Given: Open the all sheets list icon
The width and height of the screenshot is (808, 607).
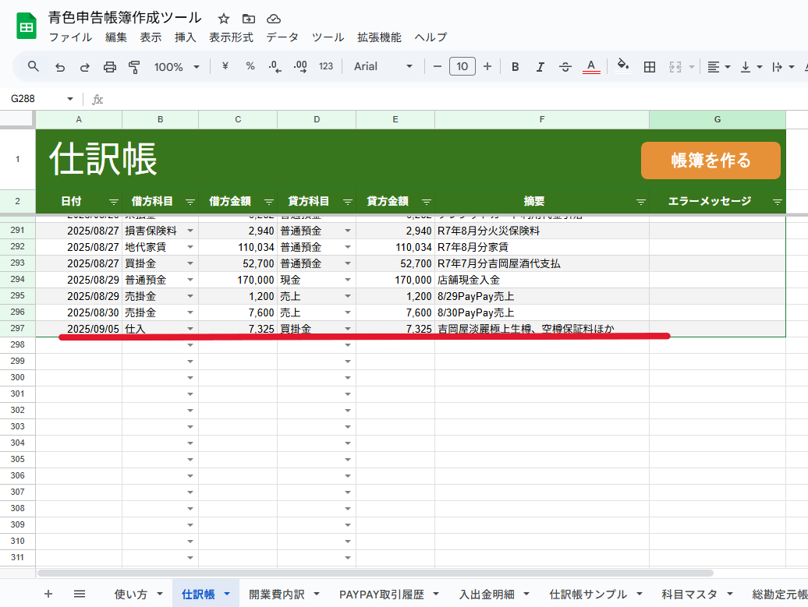Looking at the screenshot, I should [80, 594].
